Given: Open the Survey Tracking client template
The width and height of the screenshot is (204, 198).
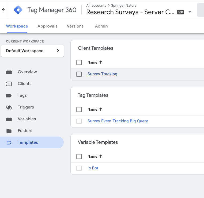Looking at the screenshot, I should pyautogui.click(x=102, y=74).
